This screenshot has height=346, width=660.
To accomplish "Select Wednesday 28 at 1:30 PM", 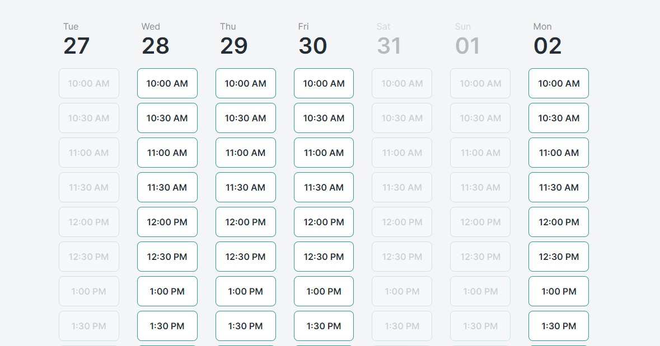I will click(167, 326).
